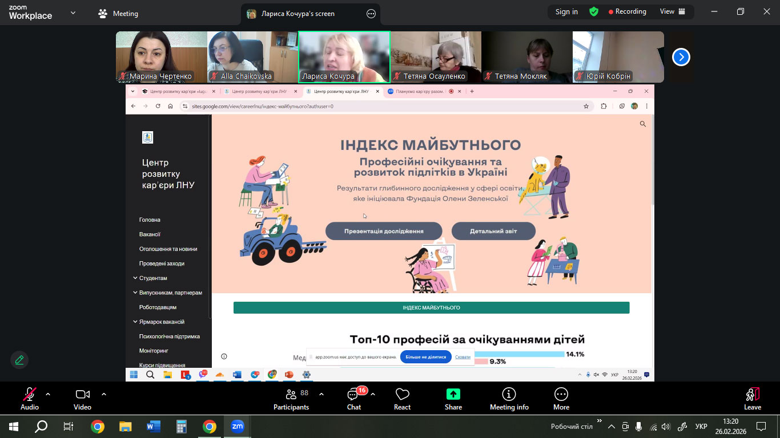Switch to the Meeting tab
The width and height of the screenshot is (780, 438).
[118, 14]
